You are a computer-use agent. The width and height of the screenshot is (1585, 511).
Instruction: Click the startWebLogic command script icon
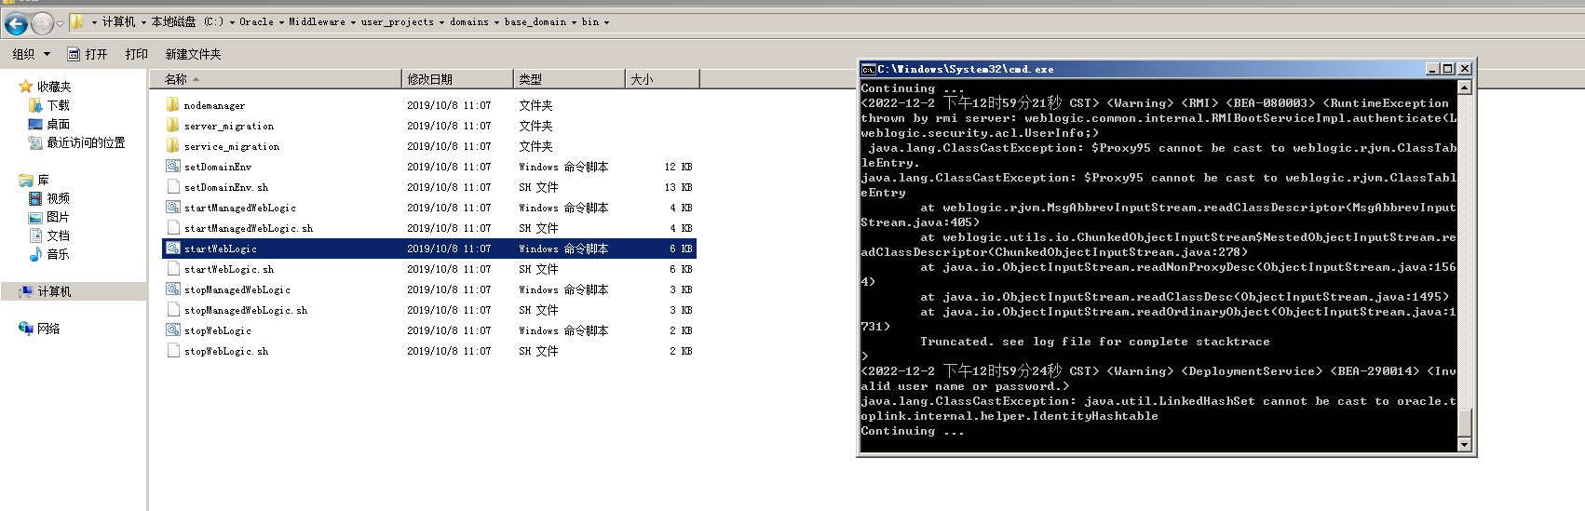coord(173,248)
